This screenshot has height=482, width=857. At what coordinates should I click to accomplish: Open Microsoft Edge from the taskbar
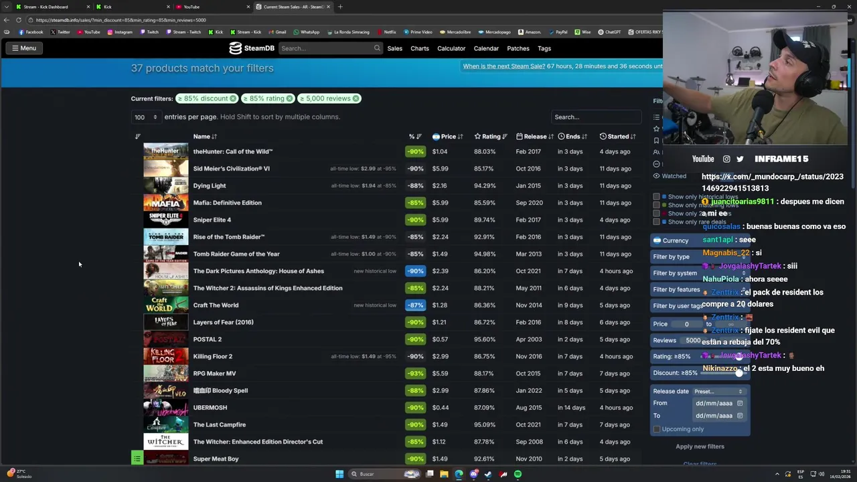tap(459, 474)
